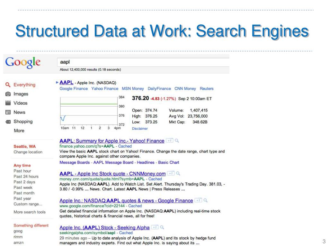Click the Google logo
Screen dimensions: 329x246
tap(23, 62)
